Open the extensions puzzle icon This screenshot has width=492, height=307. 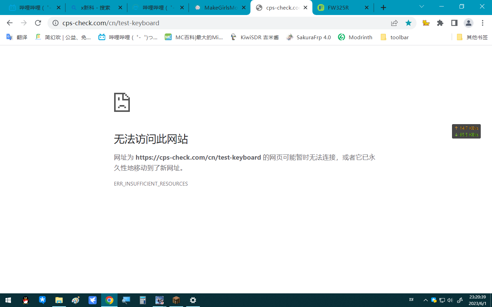[x=440, y=23]
